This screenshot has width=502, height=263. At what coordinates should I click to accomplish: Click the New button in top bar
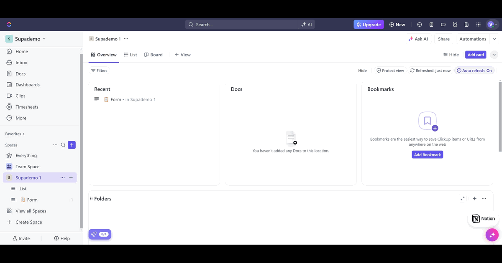(x=397, y=25)
